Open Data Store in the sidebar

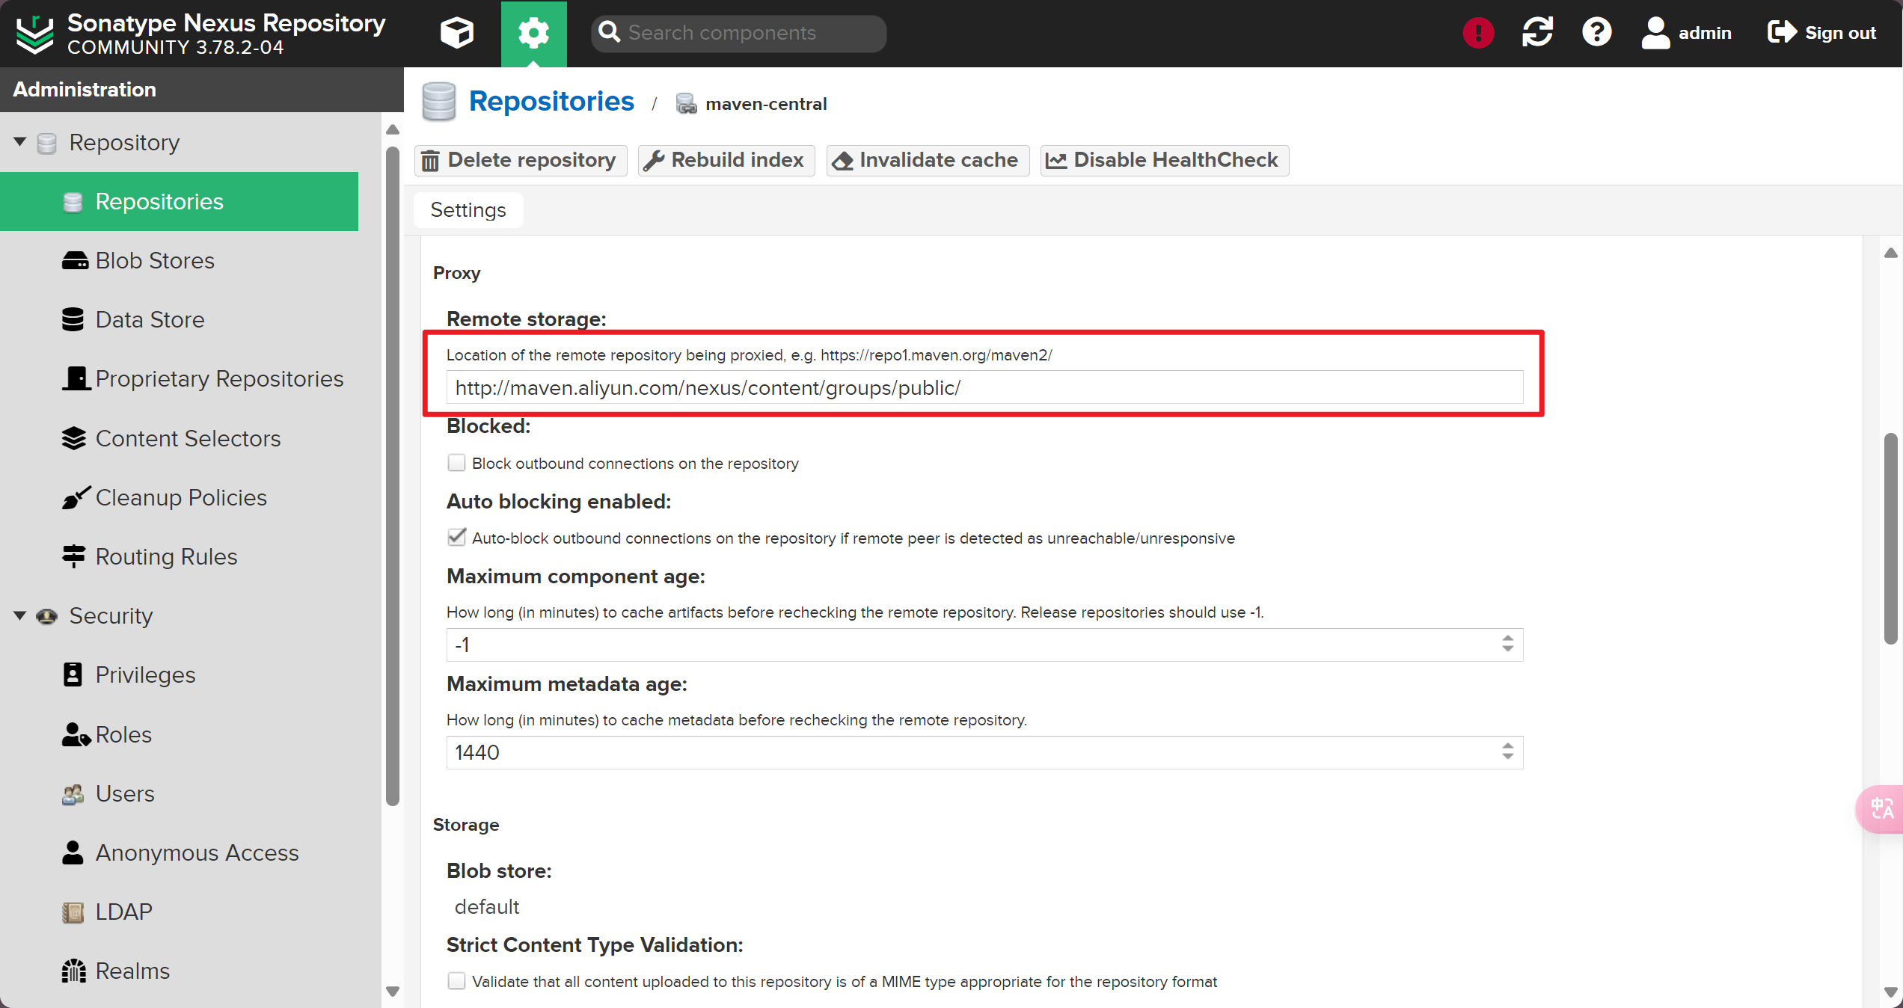(150, 320)
